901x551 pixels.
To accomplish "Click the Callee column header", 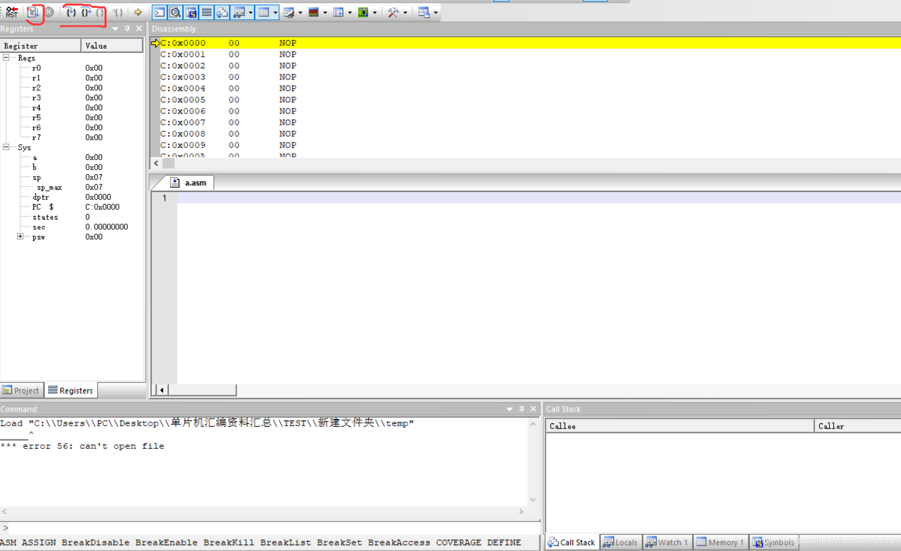I will pos(680,426).
